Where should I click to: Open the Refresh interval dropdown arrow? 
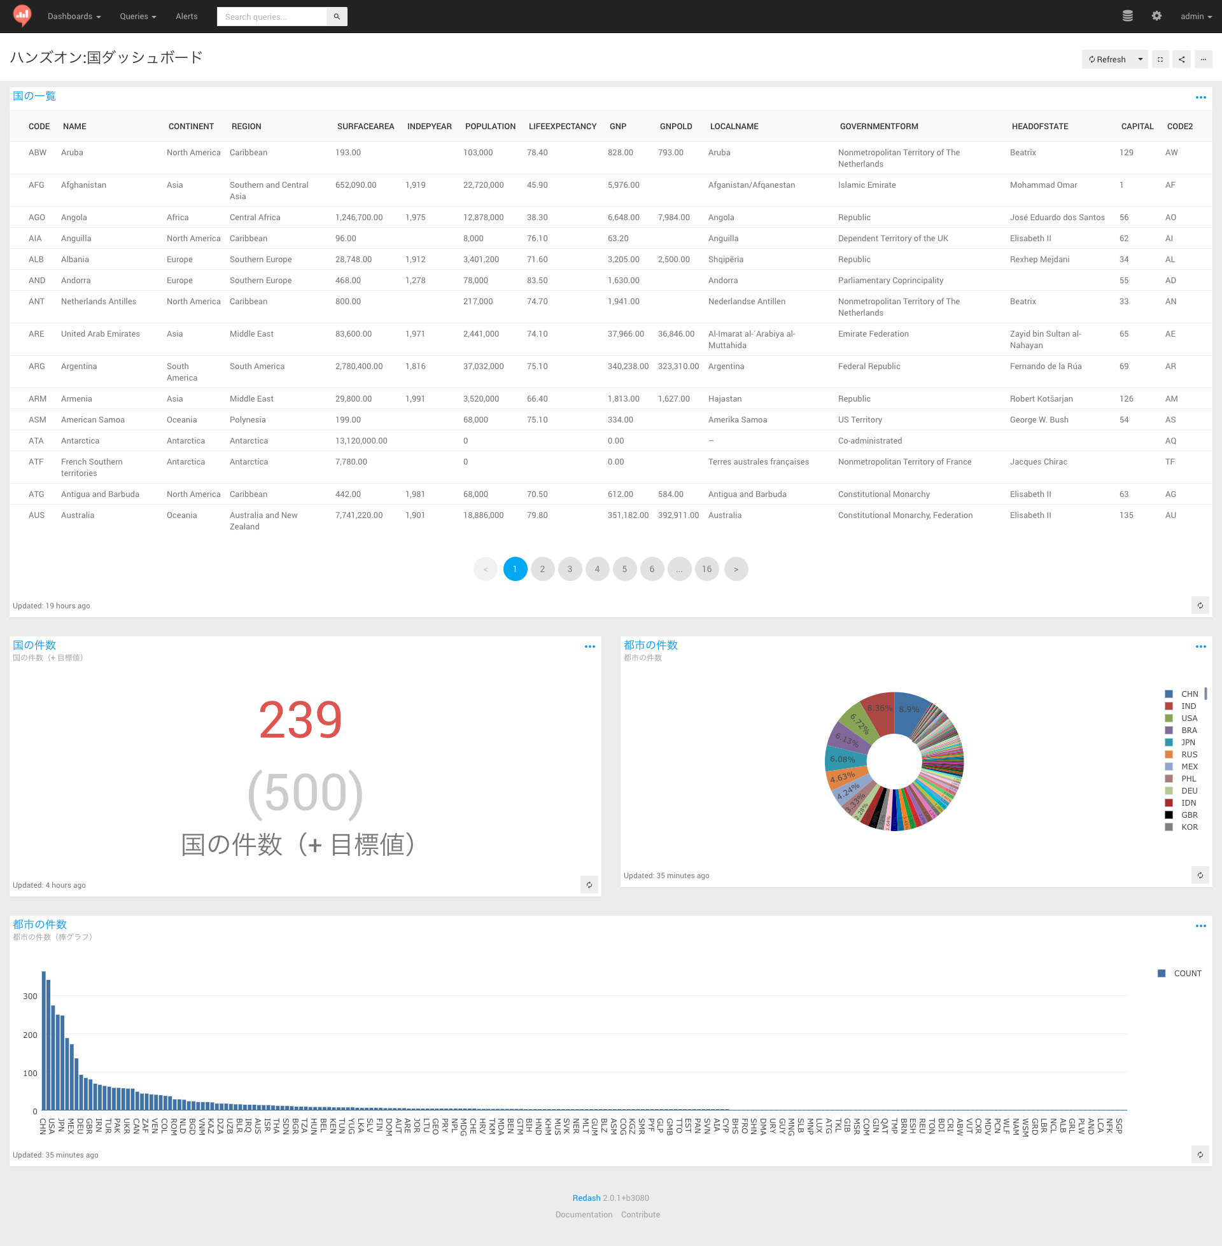(1140, 59)
